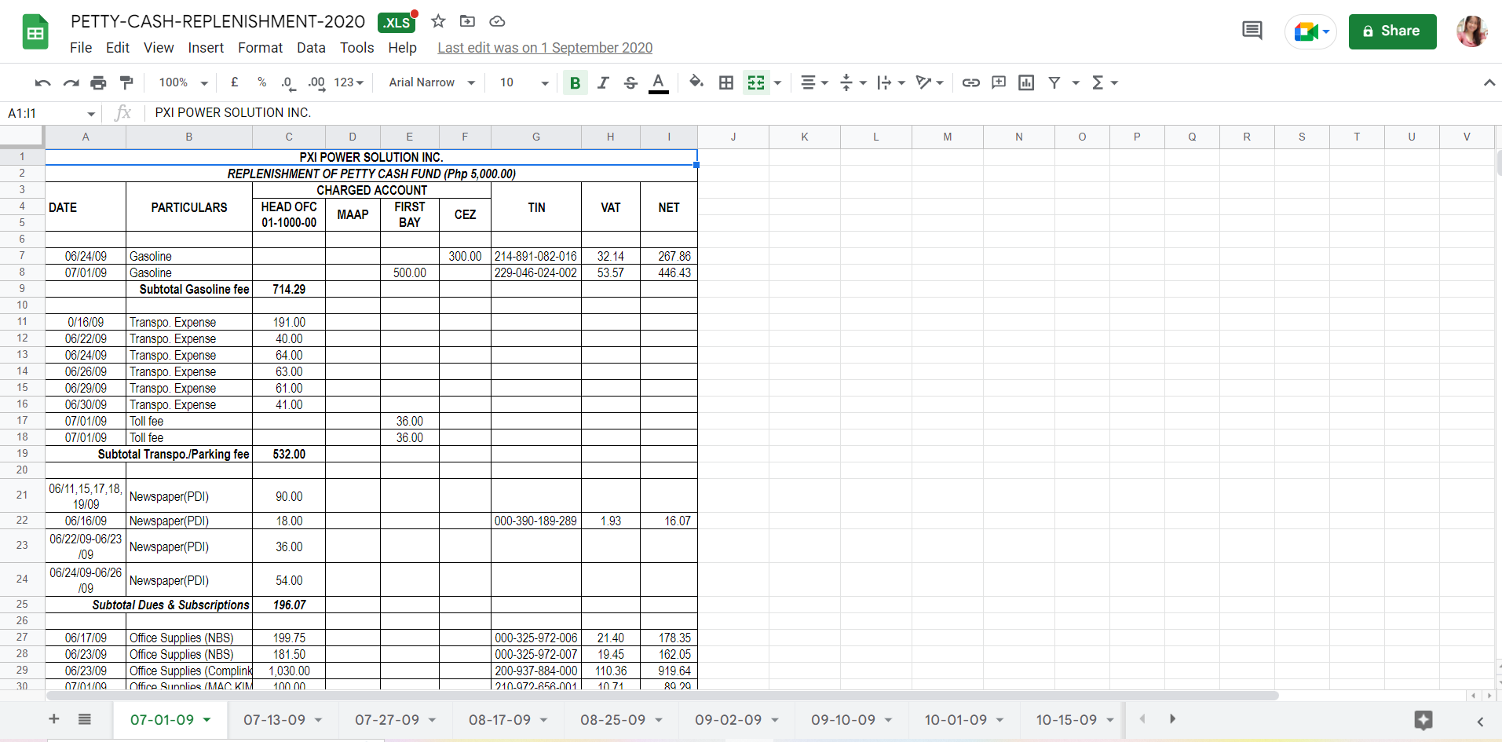
Task: Click the Undo arrow icon
Action: 43,82
